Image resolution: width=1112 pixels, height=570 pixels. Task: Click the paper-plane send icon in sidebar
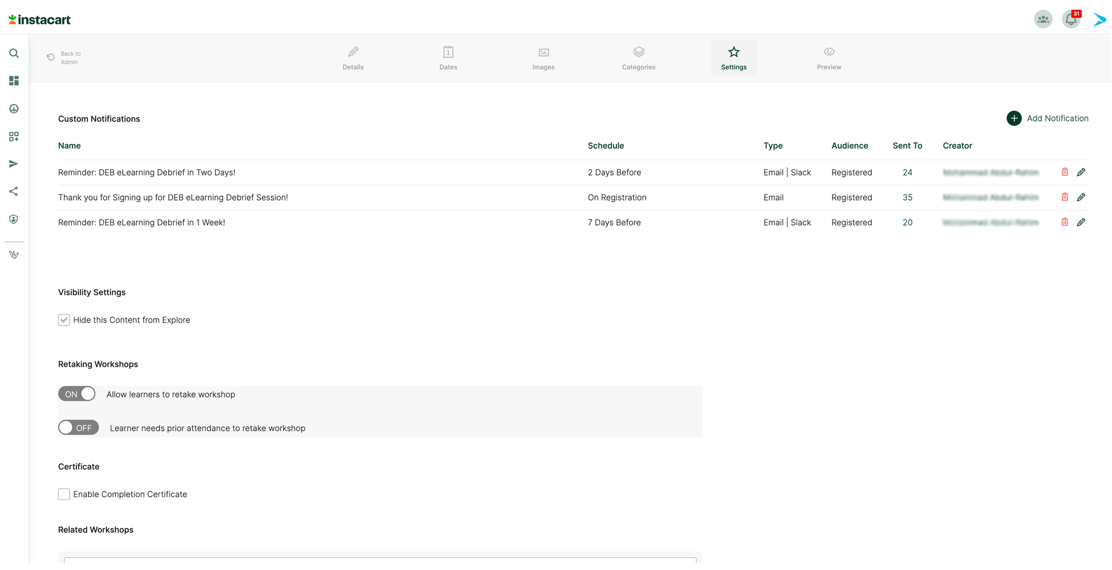[14, 164]
